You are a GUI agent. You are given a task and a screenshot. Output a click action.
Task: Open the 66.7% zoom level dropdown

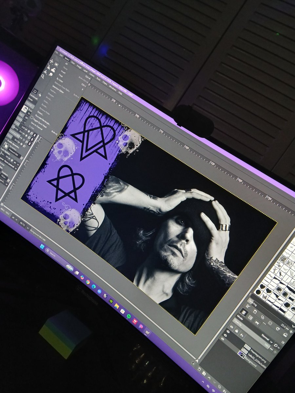[x=24, y=225]
